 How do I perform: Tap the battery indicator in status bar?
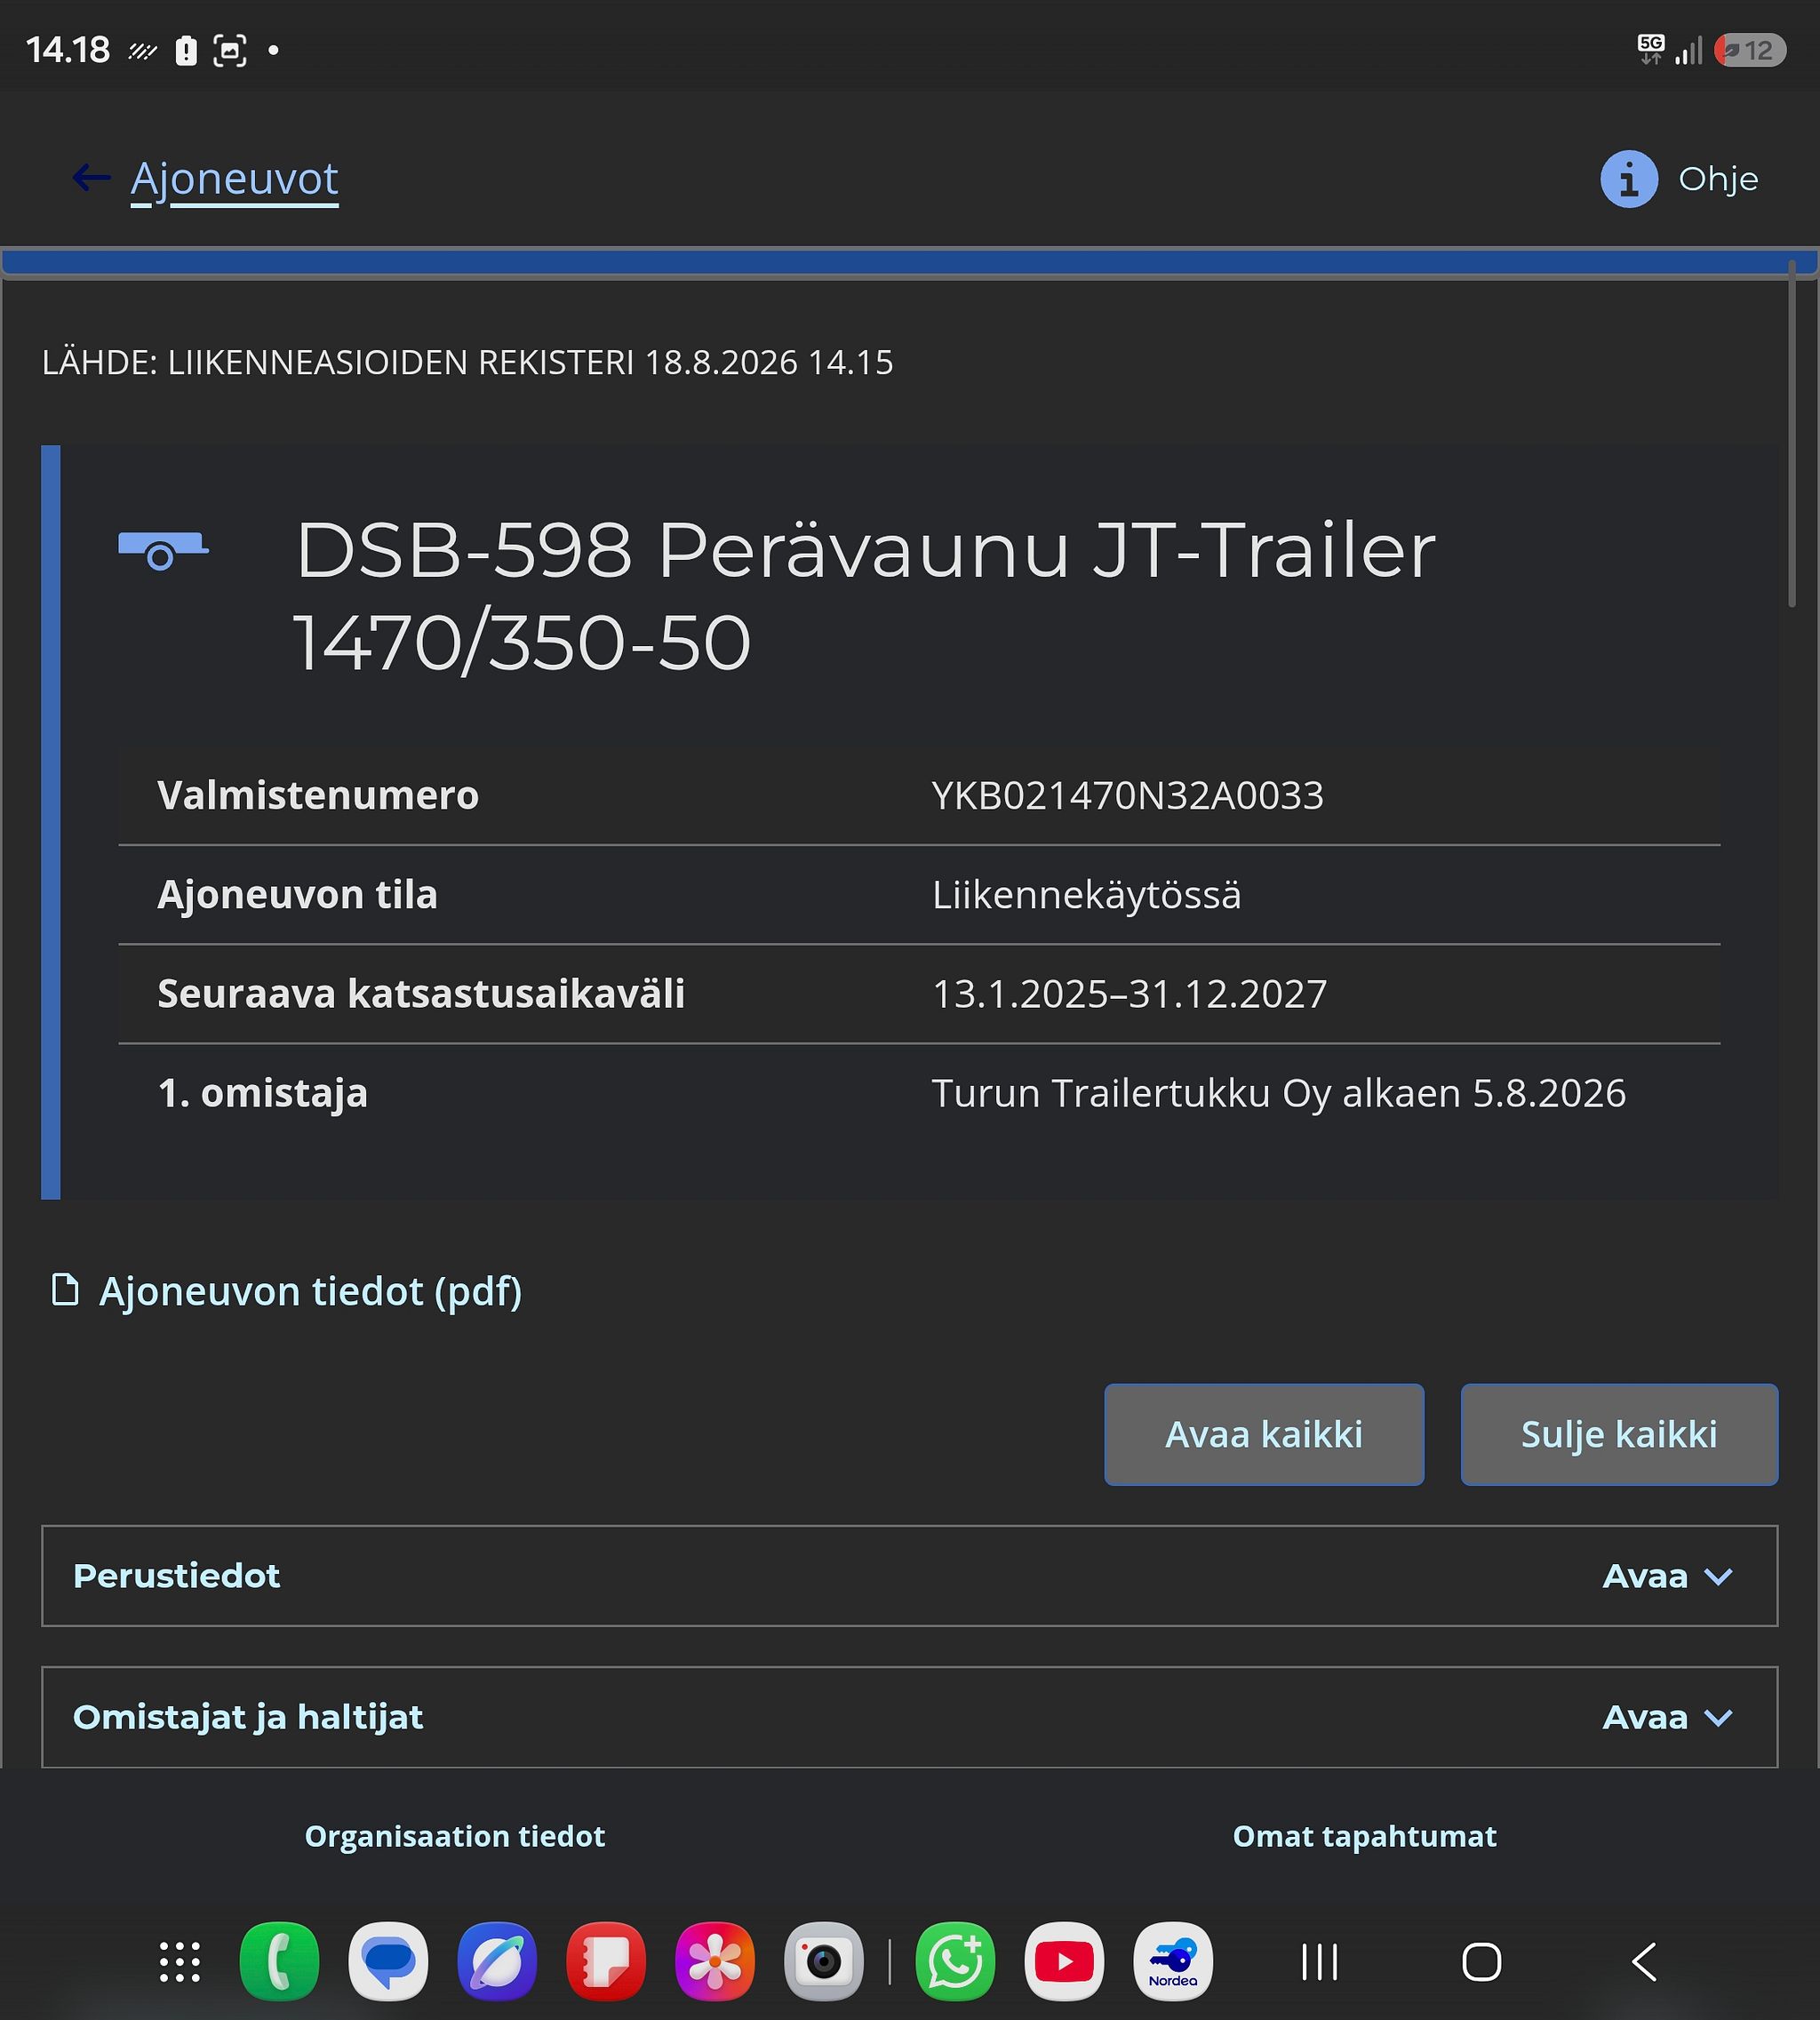pos(1750,50)
